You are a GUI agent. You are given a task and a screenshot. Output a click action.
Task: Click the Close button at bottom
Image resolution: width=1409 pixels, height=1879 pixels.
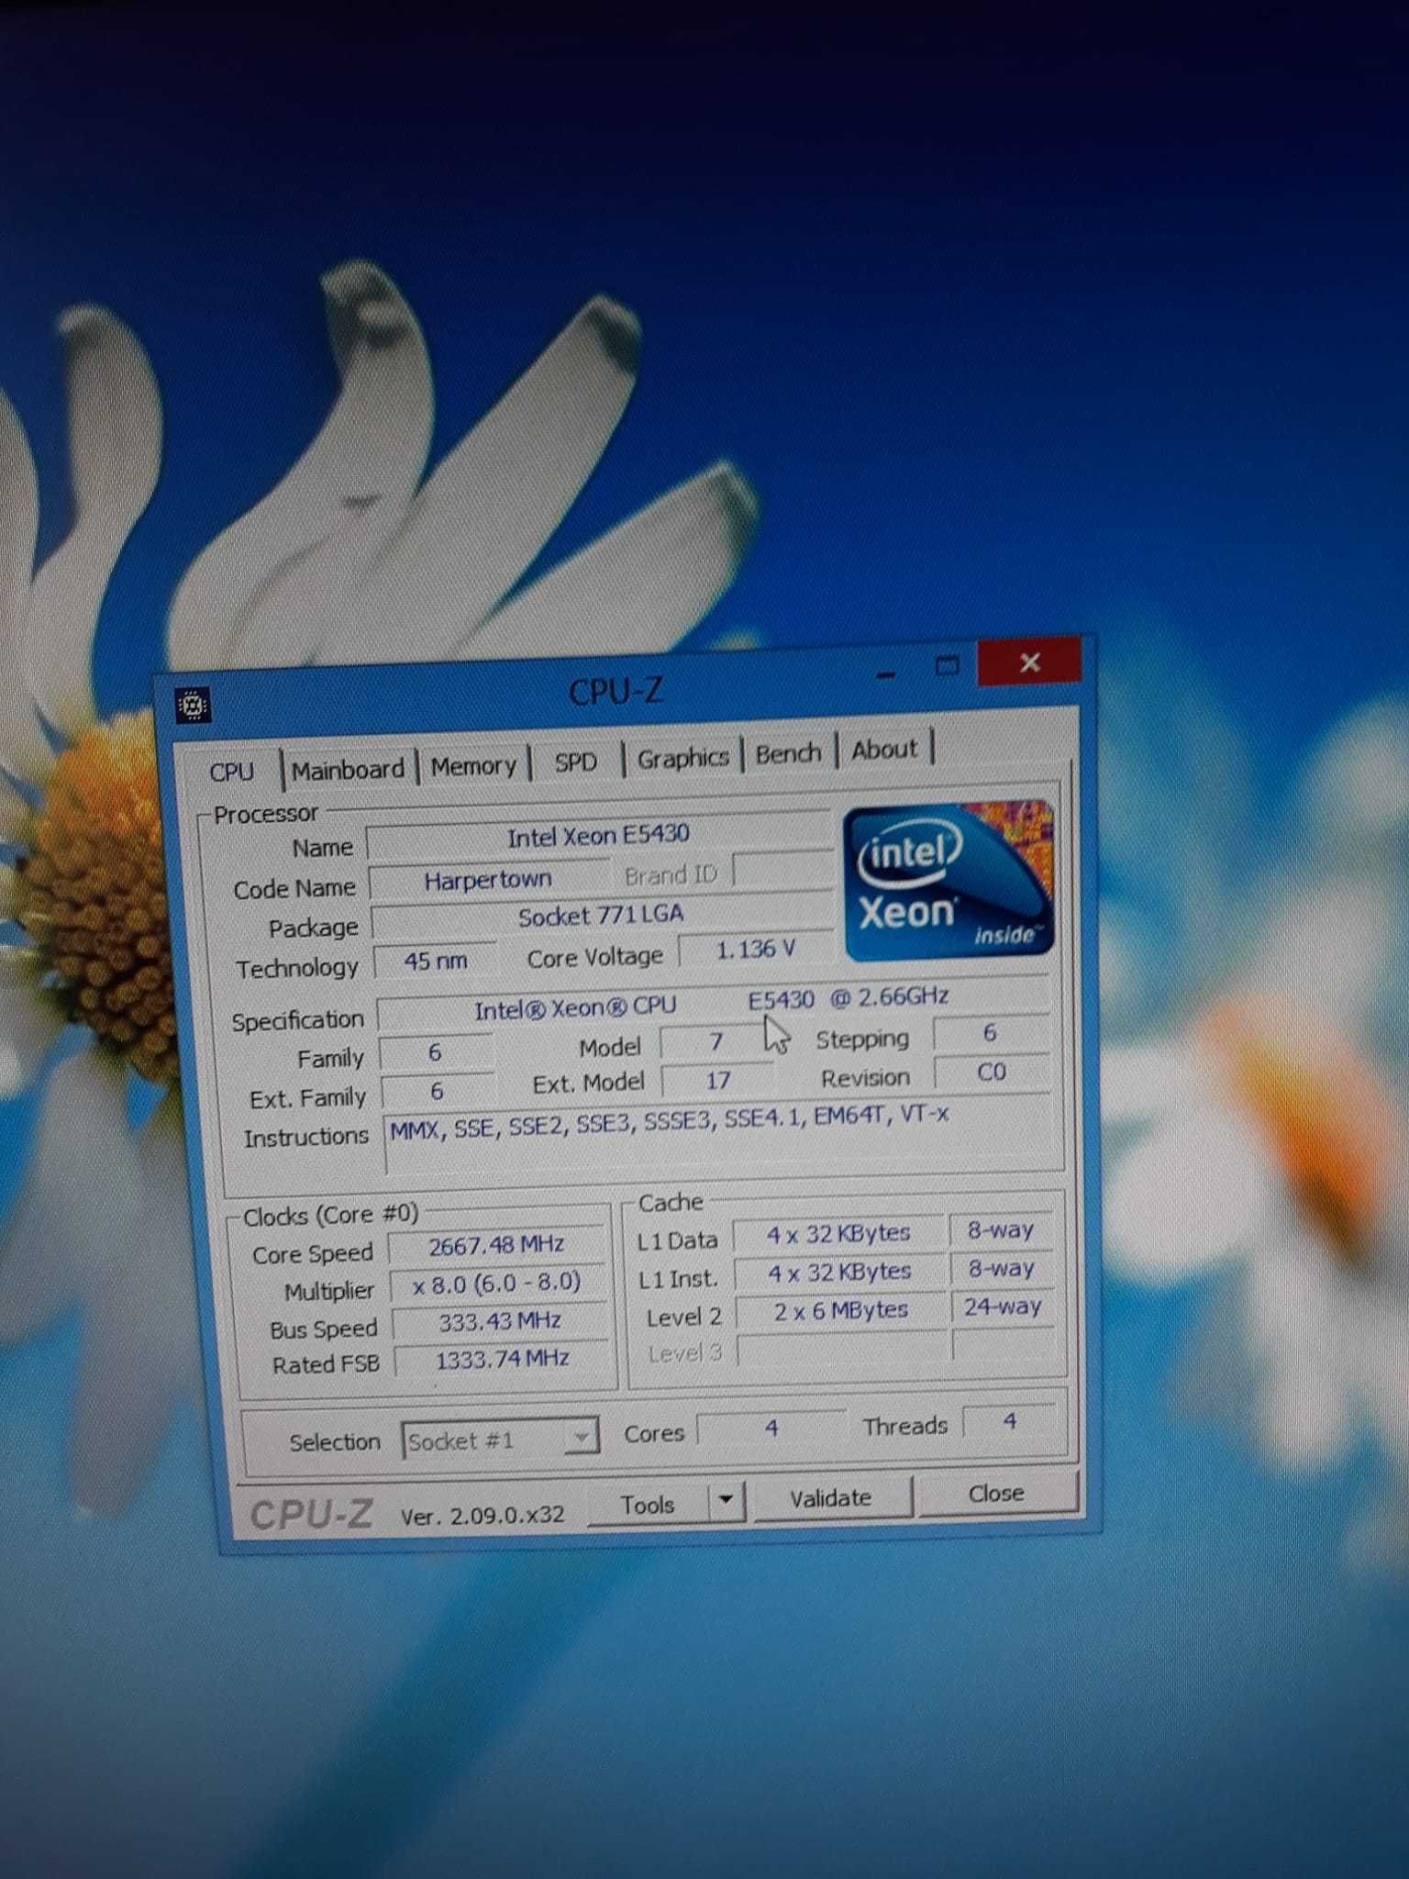pos(996,1493)
